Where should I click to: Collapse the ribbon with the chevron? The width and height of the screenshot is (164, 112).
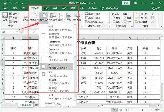[161, 26]
